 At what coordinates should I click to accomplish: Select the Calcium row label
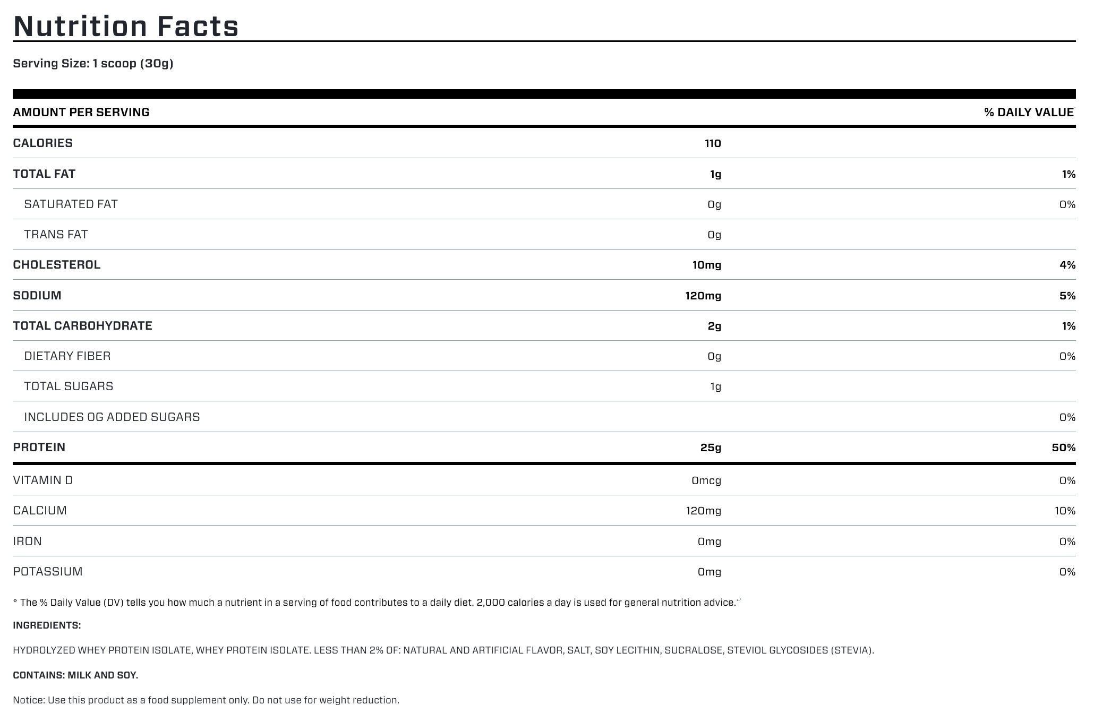[40, 511]
